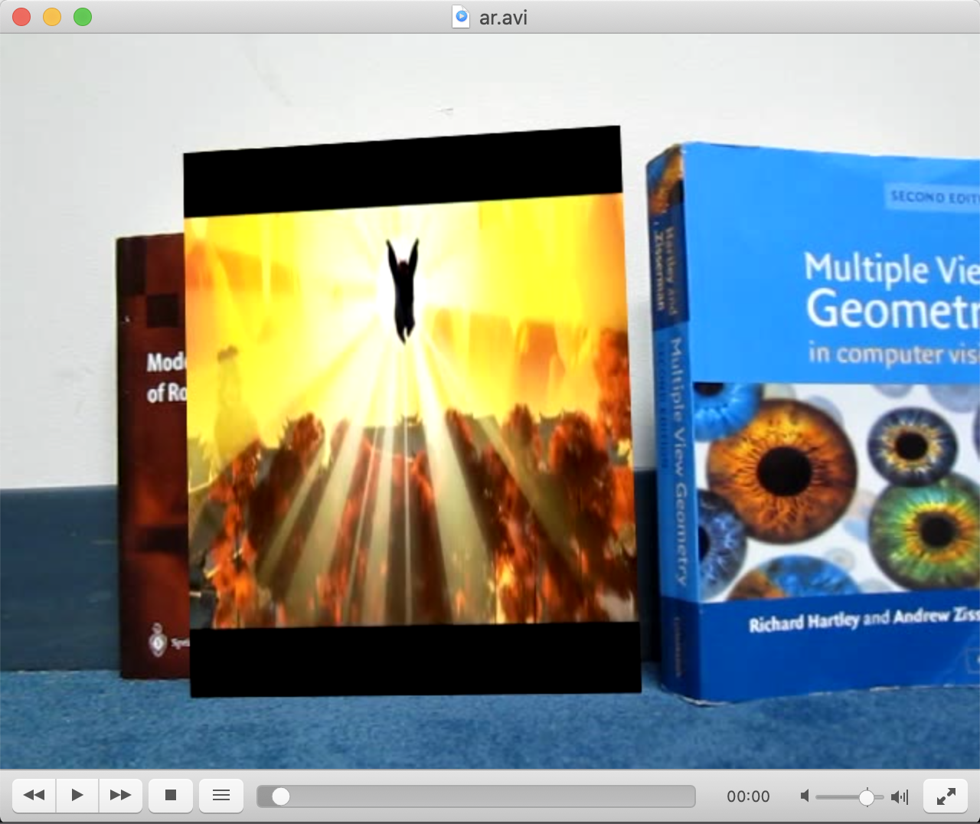
Task: Start playback with the play button
Action: 77,796
